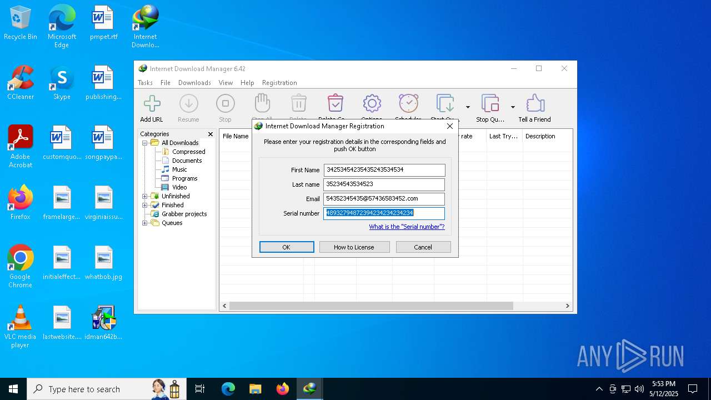Open the Downloads menu
The width and height of the screenshot is (711, 400).
(194, 83)
